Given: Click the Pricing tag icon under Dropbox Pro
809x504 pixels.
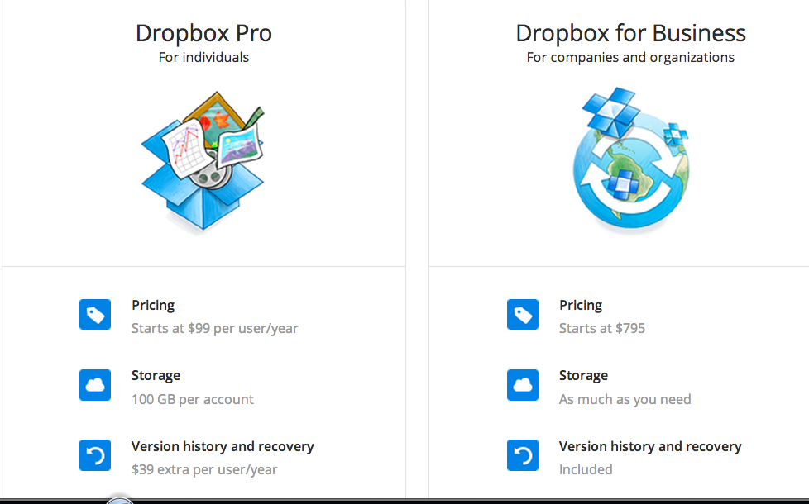Looking at the screenshot, I should click(95, 315).
